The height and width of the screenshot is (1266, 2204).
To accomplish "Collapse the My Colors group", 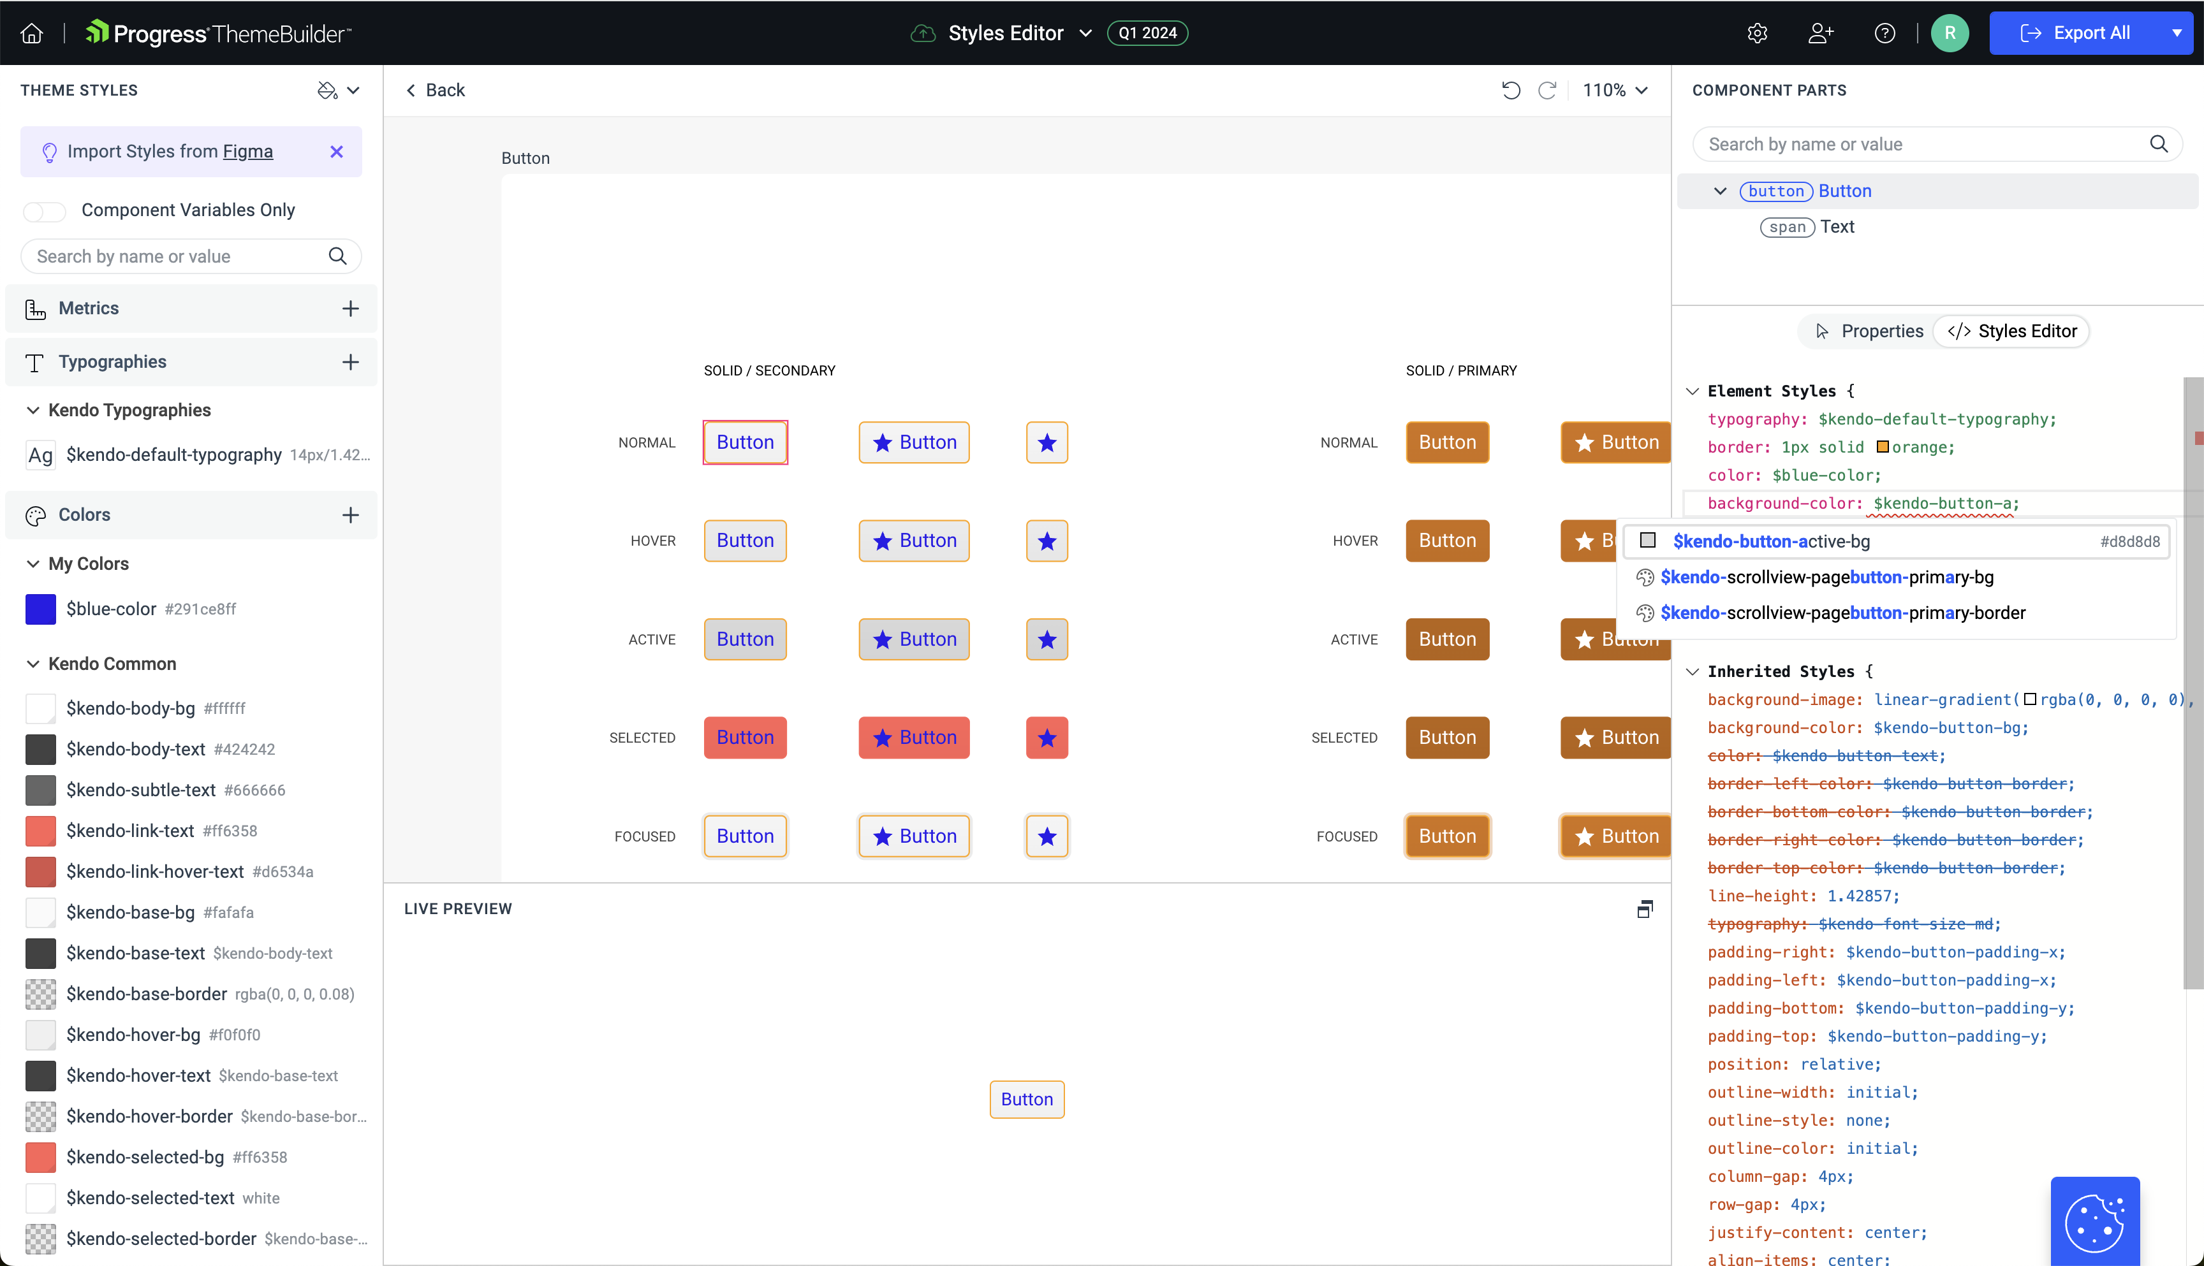I will point(33,564).
